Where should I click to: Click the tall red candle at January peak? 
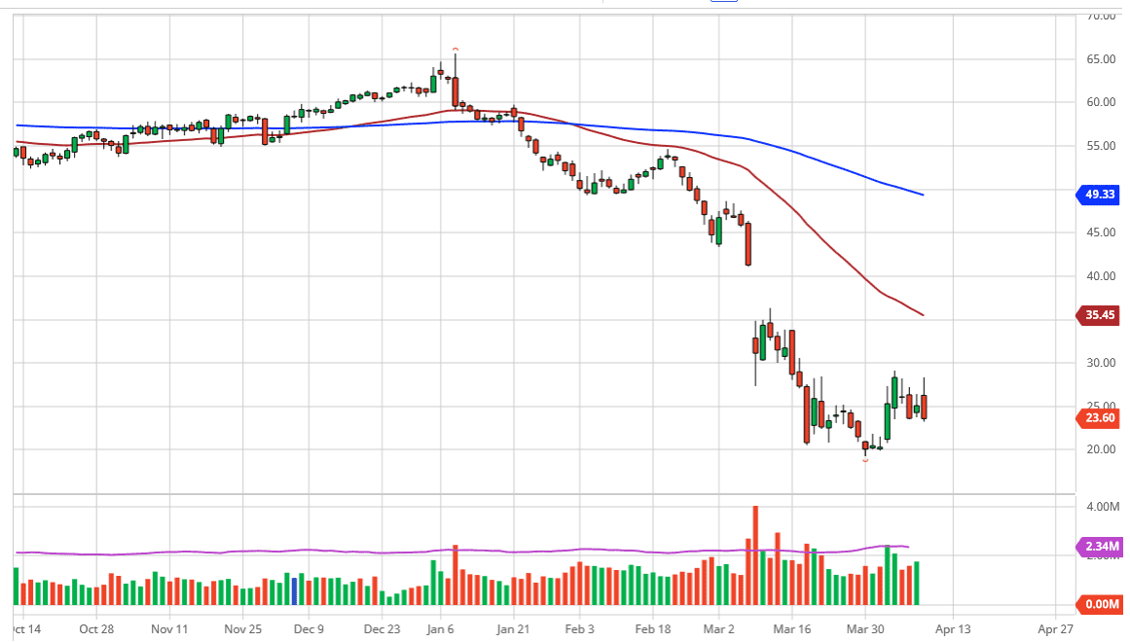tap(455, 90)
